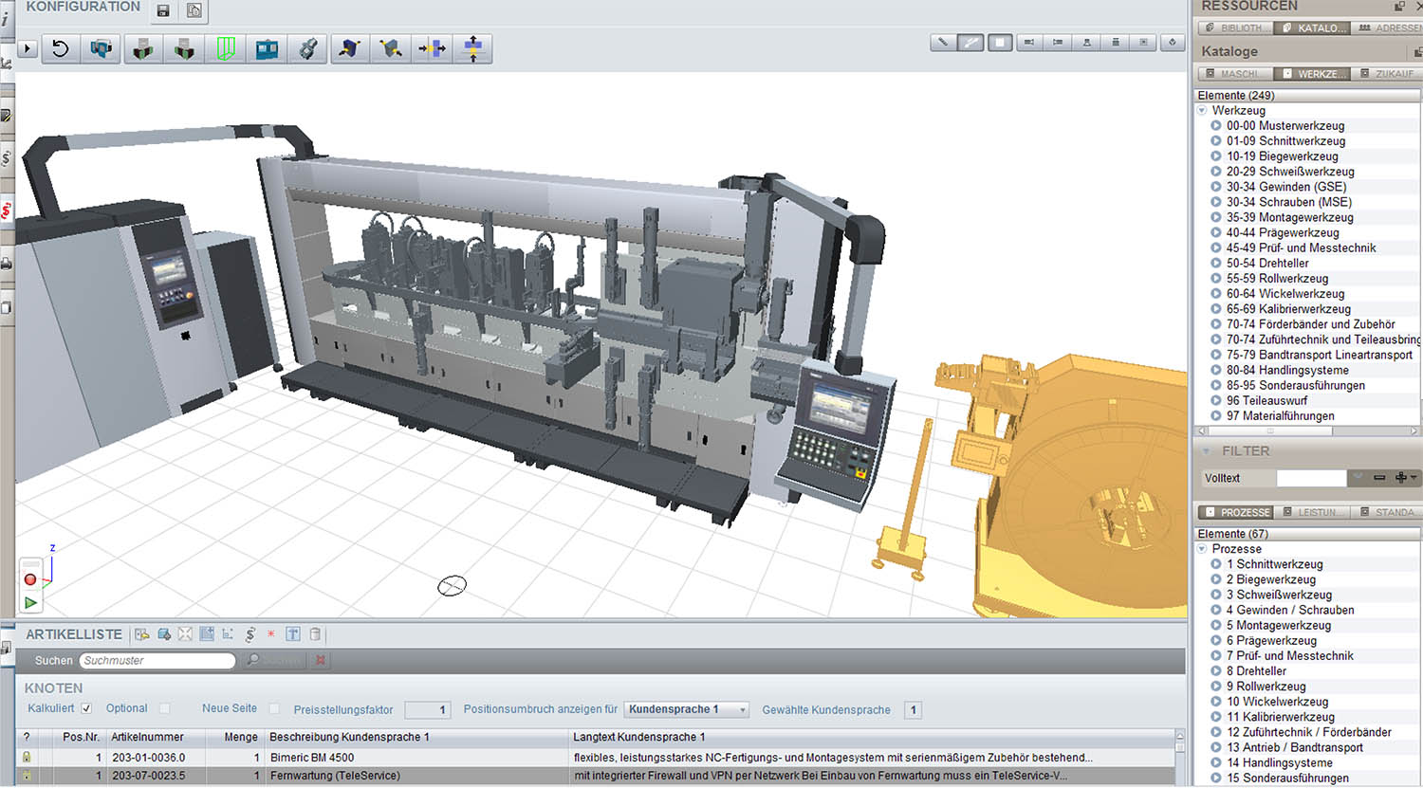The width and height of the screenshot is (1423, 788).
Task: Click the save configuration disk icon
Action: tap(163, 10)
